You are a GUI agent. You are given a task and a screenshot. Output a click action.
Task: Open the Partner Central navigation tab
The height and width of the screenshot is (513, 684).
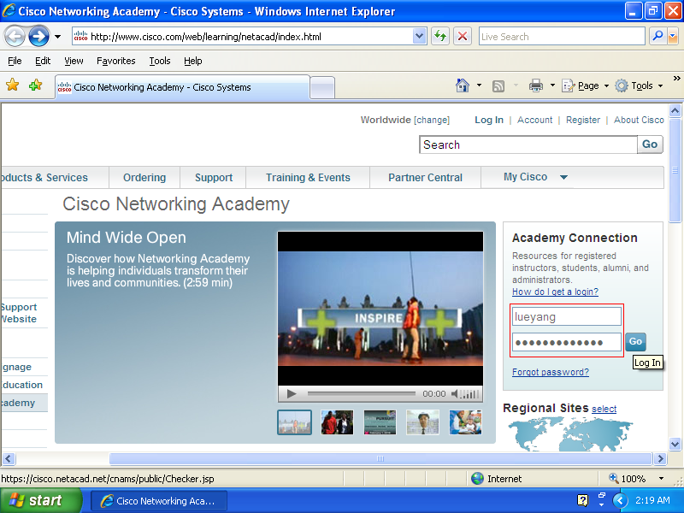click(x=425, y=178)
